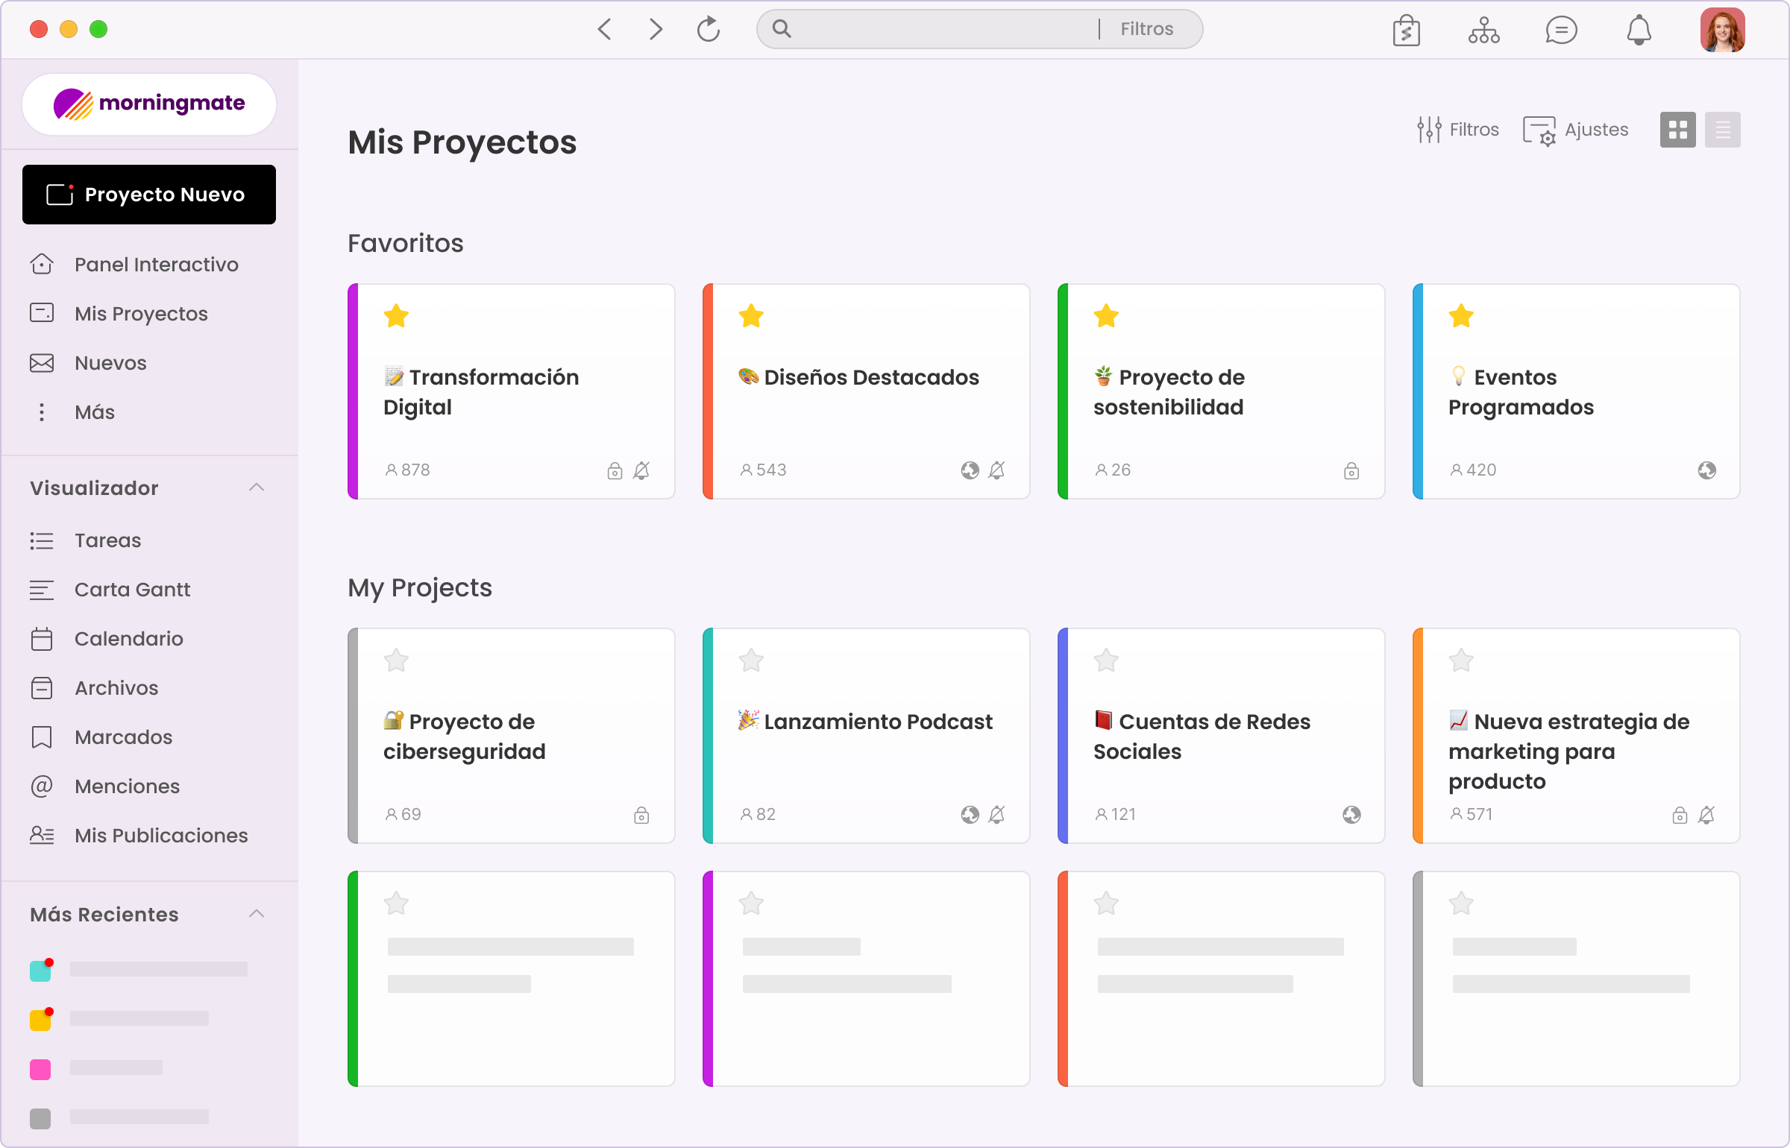Switch to list view layout

(x=1722, y=130)
